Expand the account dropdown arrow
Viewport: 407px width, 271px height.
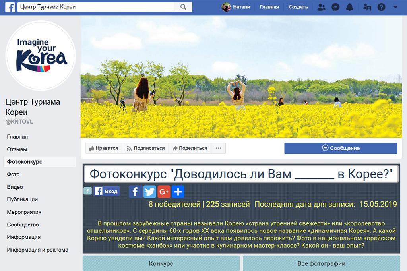click(395, 7)
